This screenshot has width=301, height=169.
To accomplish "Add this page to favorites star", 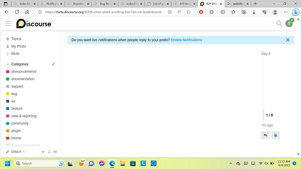I will [188, 12].
